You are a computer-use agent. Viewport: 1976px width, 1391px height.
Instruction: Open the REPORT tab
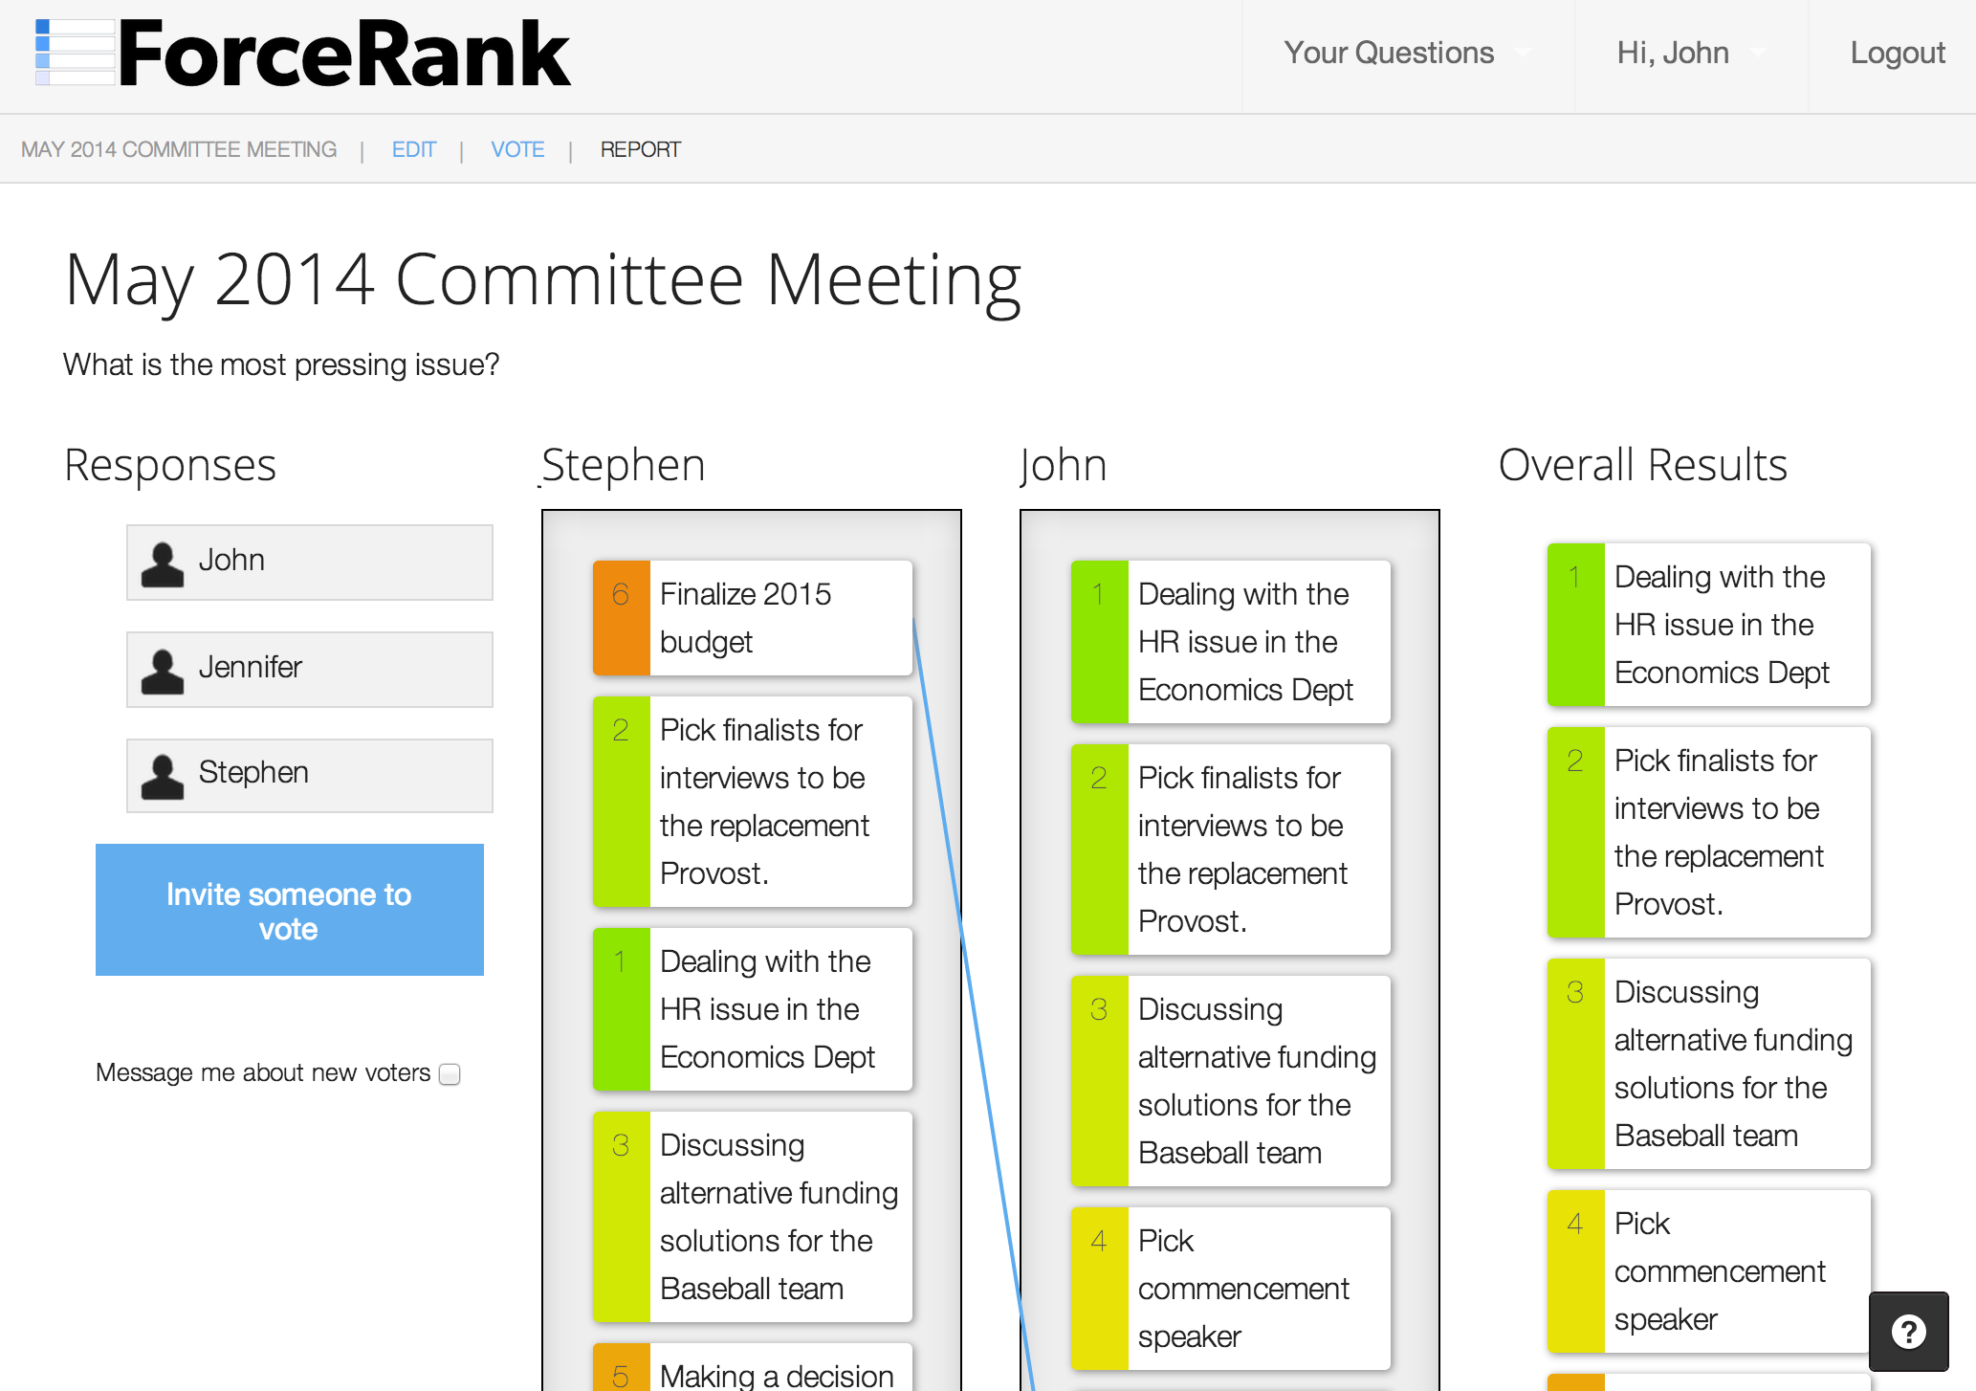[x=640, y=150]
